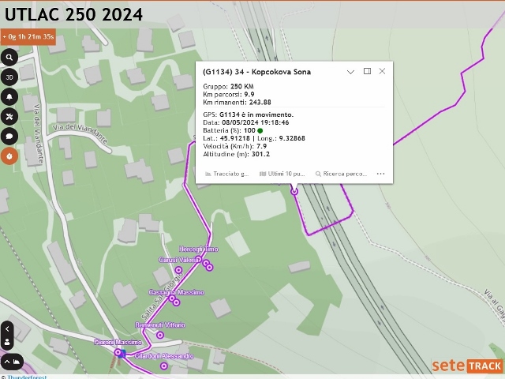
Task: Click the orange stopwatch timer icon
Action: coord(9,156)
